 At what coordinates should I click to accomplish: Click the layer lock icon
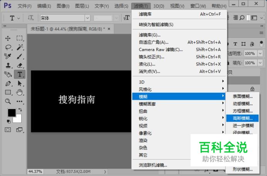click(252, 89)
